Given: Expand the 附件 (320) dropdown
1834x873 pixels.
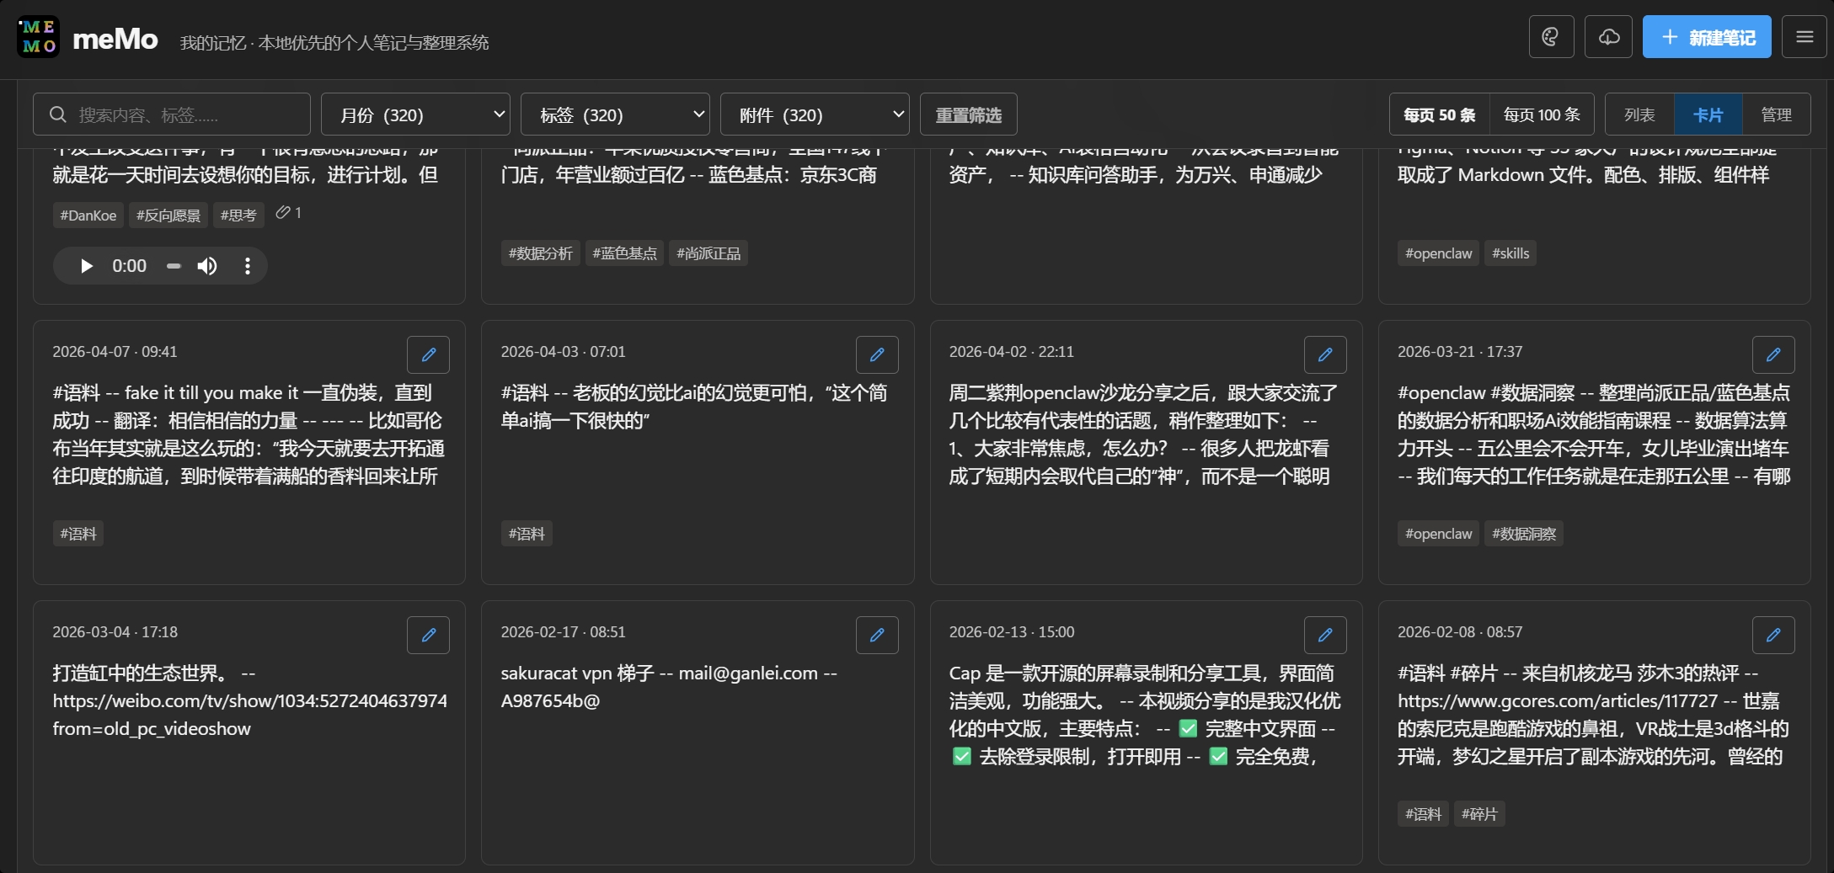Looking at the screenshot, I should pyautogui.click(x=815, y=114).
